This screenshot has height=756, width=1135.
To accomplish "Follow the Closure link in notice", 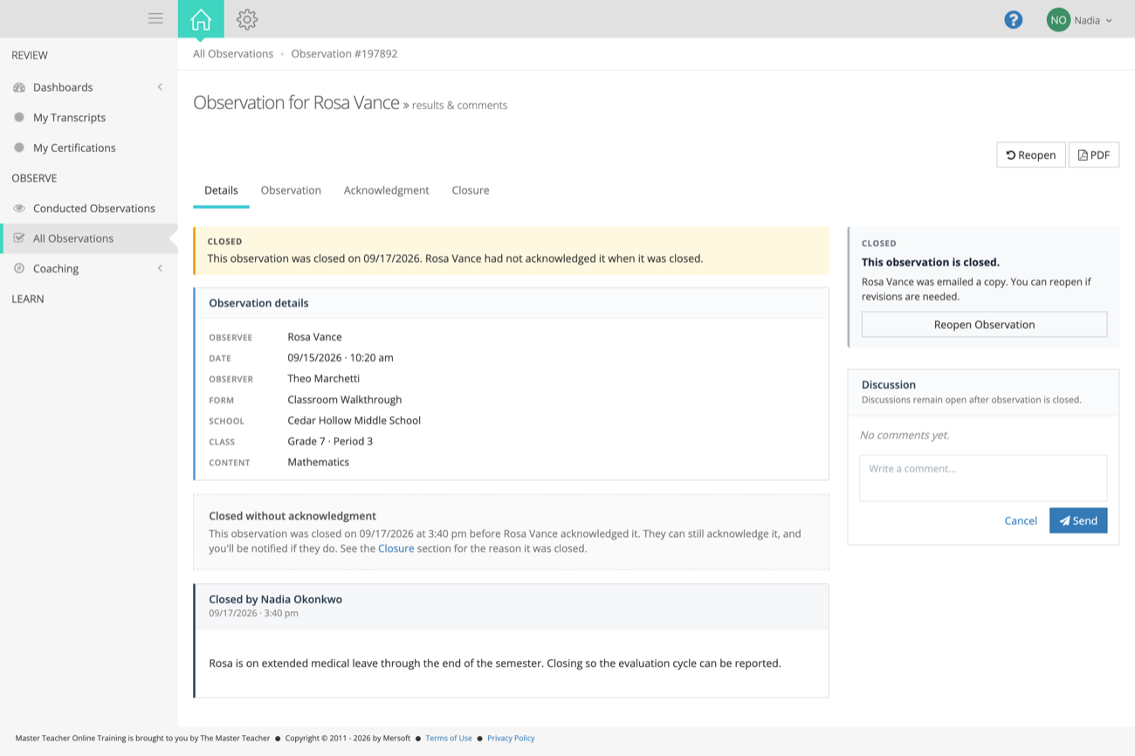I will point(396,548).
